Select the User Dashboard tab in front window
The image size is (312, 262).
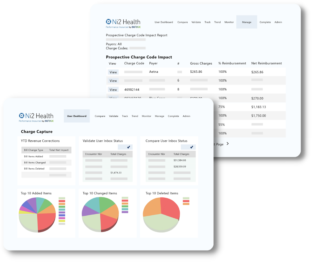(x=76, y=116)
